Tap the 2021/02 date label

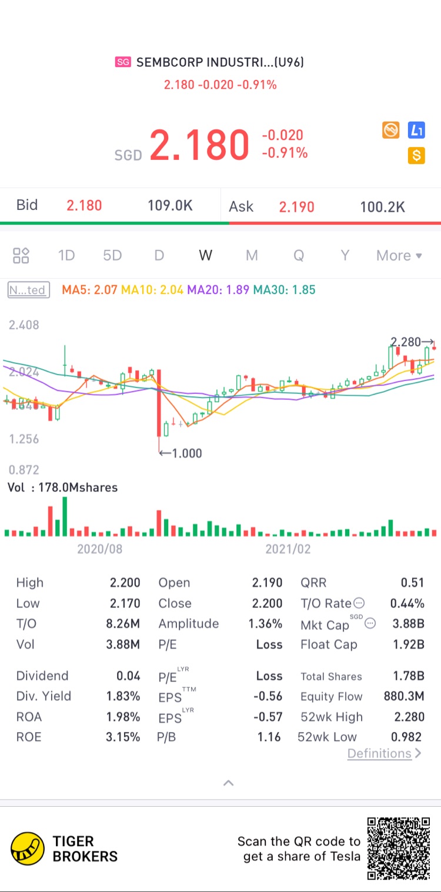click(288, 549)
